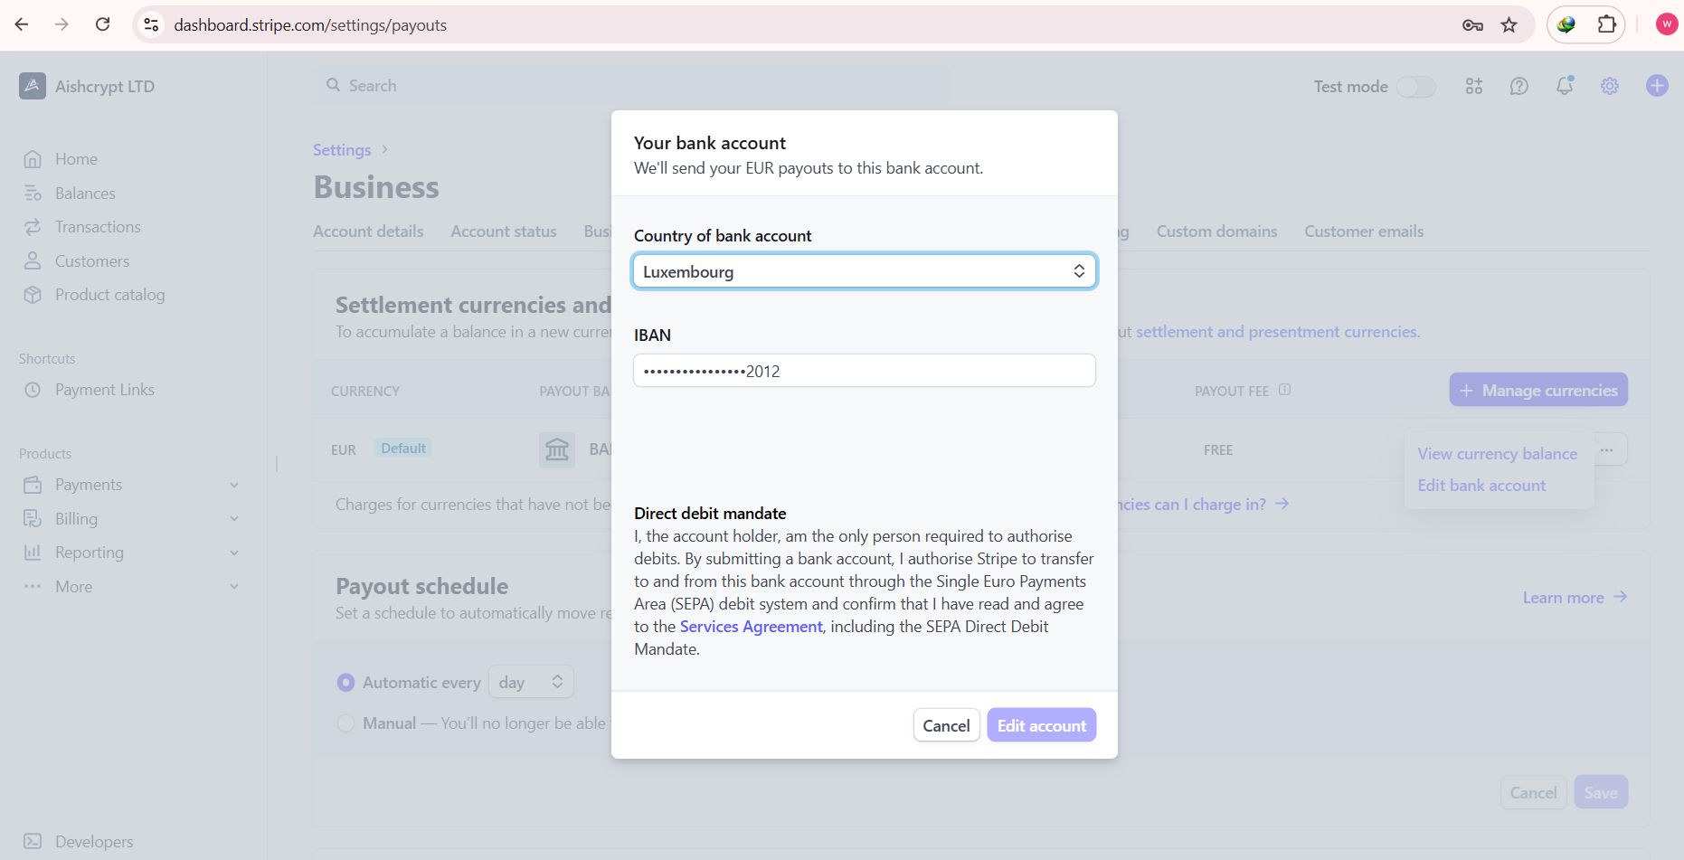This screenshot has width=1684, height=860.
Task: Open the Country of bank account dropdown
Action: 864,271
